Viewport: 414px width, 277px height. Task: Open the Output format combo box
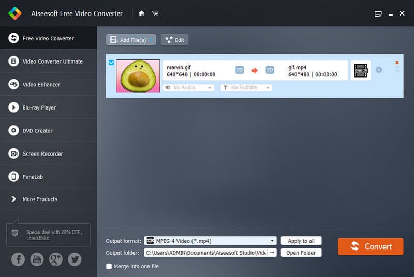[x=210, y=241]
